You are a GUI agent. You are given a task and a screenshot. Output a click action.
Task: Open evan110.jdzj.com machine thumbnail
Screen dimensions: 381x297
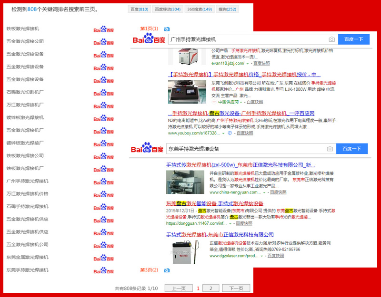[x=188, y=57]
